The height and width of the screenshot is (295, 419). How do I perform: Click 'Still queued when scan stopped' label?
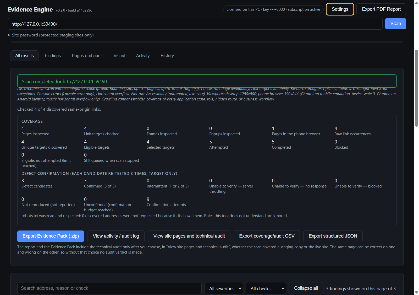point(112,160)
